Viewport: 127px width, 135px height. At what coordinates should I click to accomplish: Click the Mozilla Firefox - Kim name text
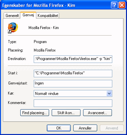44,28
